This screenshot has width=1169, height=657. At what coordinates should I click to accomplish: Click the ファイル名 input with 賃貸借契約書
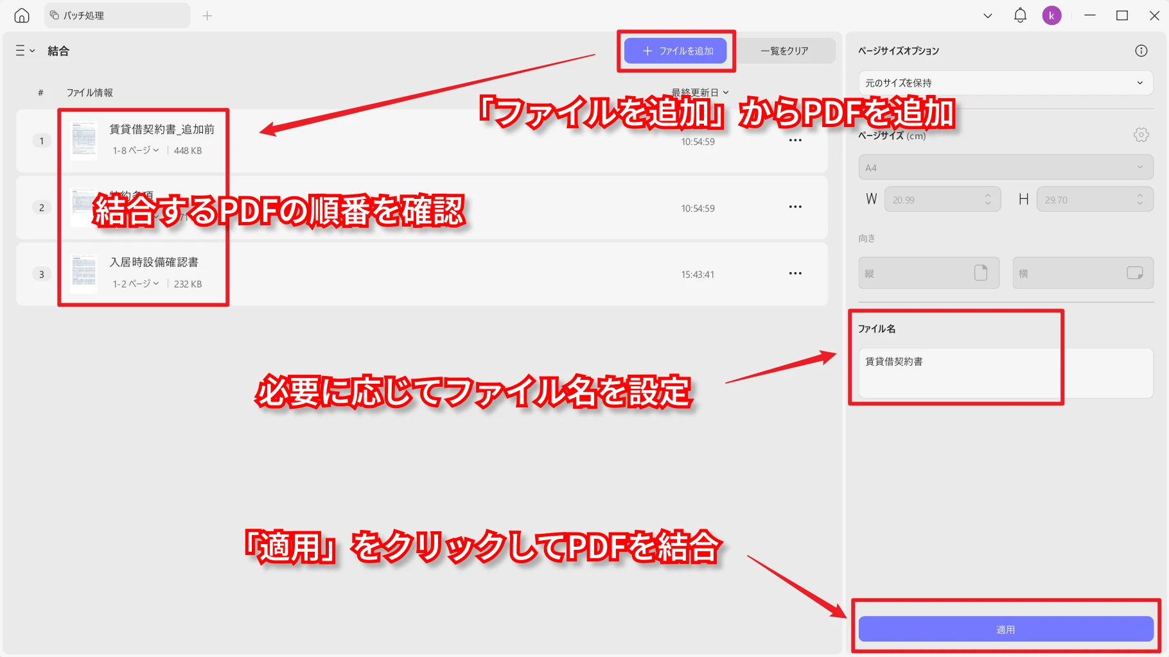tap(1006, 373)
